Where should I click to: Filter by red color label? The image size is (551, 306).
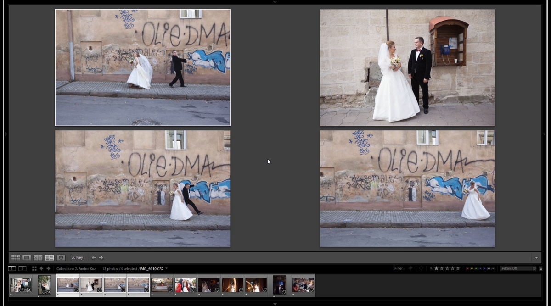click(x=467, y=268)
